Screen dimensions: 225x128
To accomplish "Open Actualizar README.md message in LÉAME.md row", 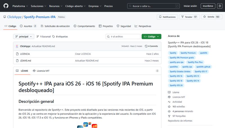I will 87,61.
